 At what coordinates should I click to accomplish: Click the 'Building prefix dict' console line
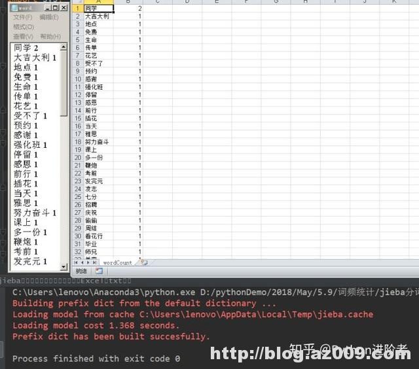click(x=144, y=304)
